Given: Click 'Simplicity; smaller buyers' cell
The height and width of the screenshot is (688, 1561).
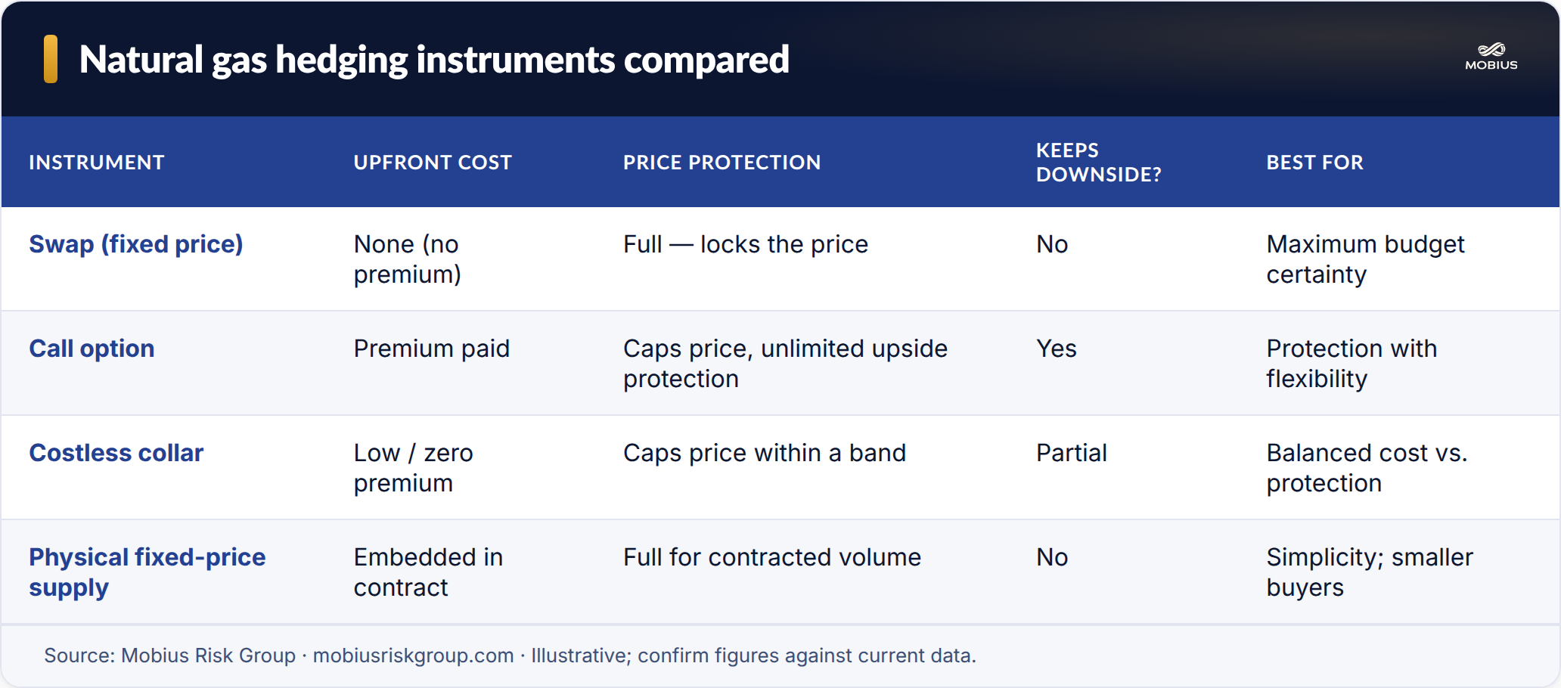Looking at the screenshot, I should click(x=1370, y=572).
